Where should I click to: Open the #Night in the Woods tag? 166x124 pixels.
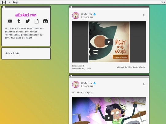pyautogui.click(x=128, y=67)
